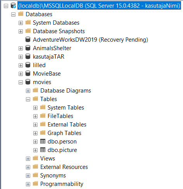Collapse the movies database node
This screenshot has width=183, height=189.
(21, 82)
